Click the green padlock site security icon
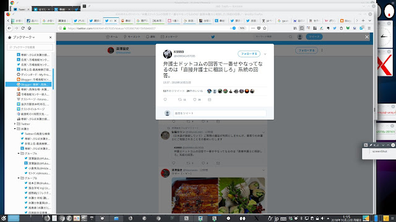 [x=64, y=28]
